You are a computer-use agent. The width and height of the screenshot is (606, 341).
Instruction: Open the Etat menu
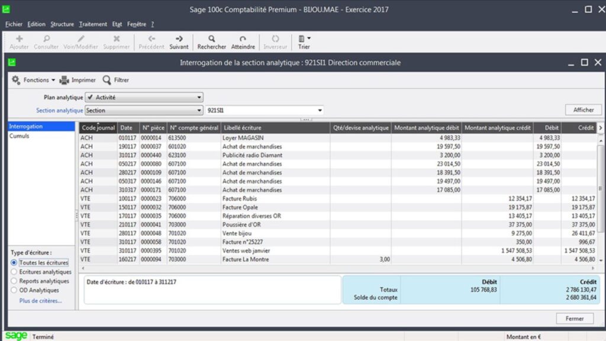[x=117, y=24]
